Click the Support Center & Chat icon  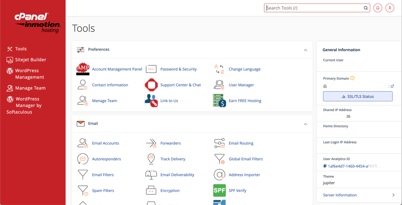(151, 85)
